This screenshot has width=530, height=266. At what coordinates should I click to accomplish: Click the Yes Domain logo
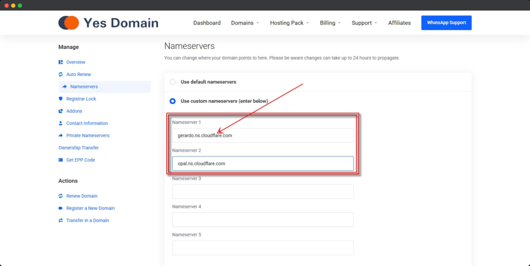click(108, 23)
